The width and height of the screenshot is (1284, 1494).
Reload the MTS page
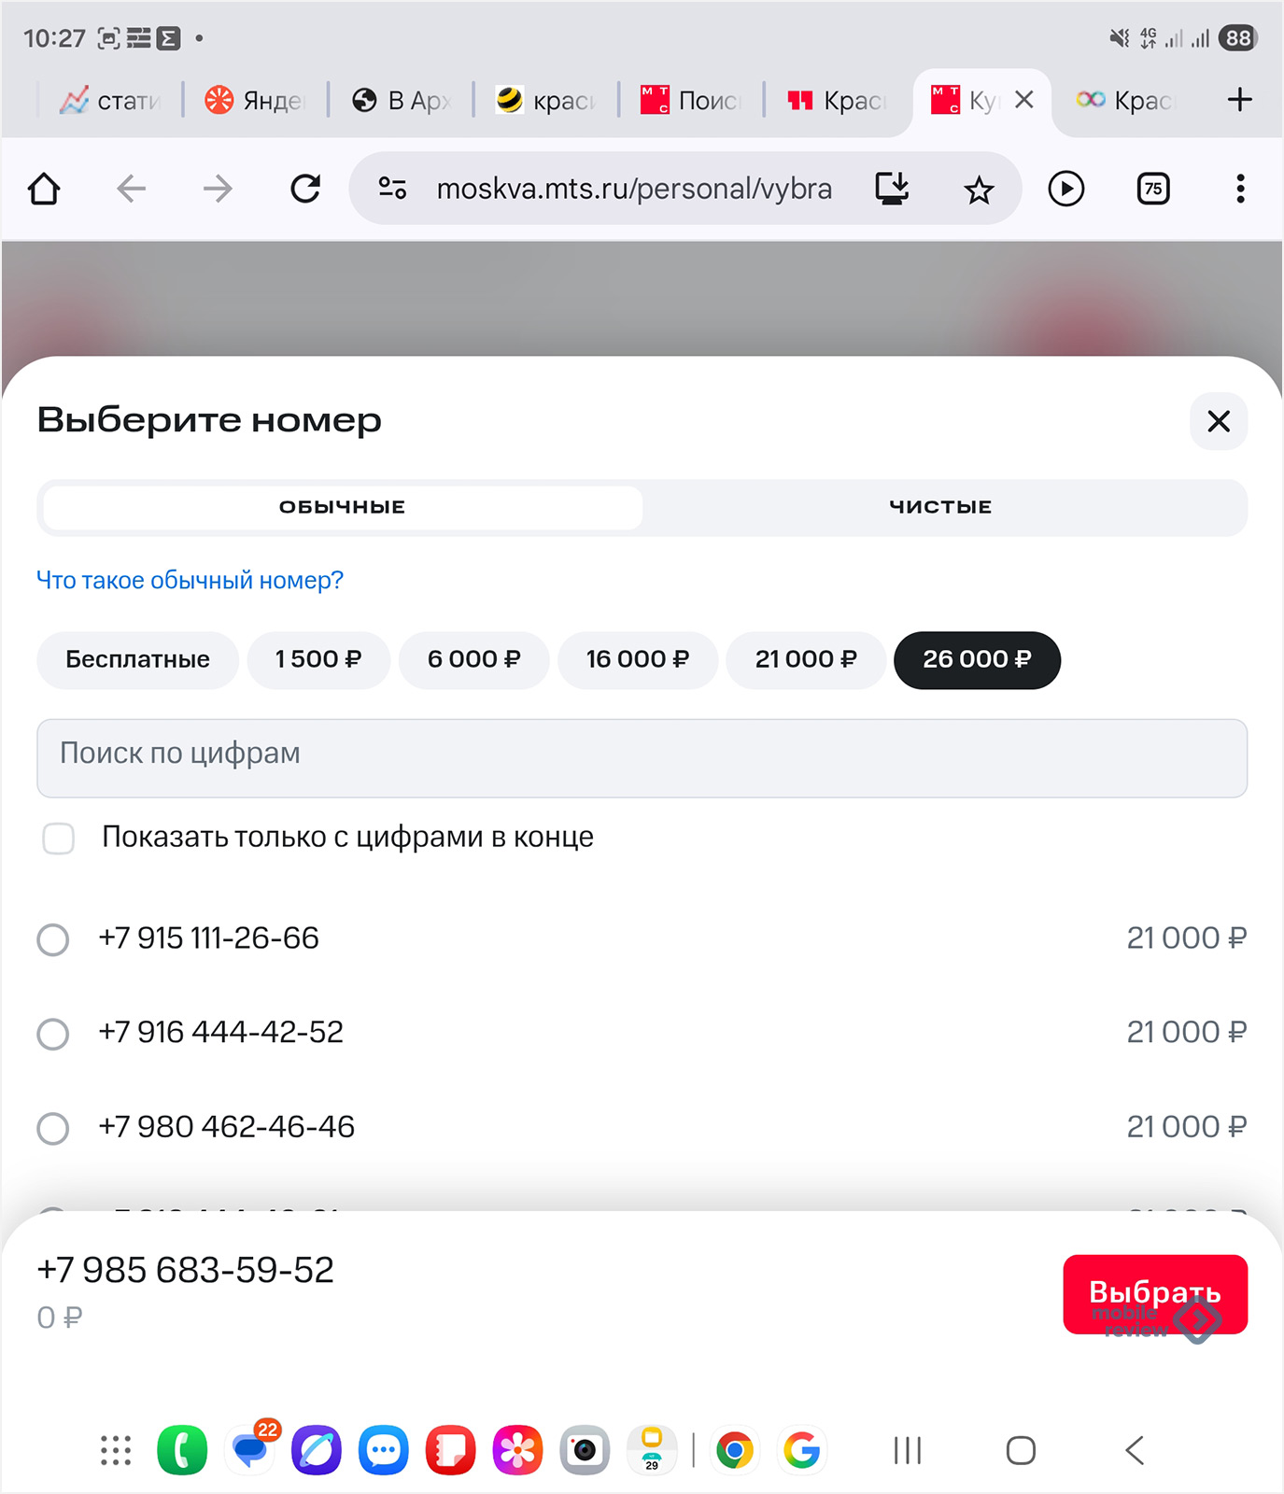305,190
